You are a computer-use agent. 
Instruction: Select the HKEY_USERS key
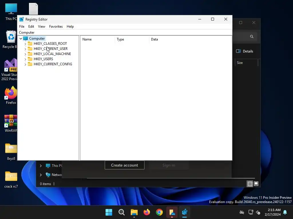point(43,59)
